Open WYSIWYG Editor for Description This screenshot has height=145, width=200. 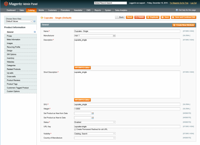click(x=82, y=67)
